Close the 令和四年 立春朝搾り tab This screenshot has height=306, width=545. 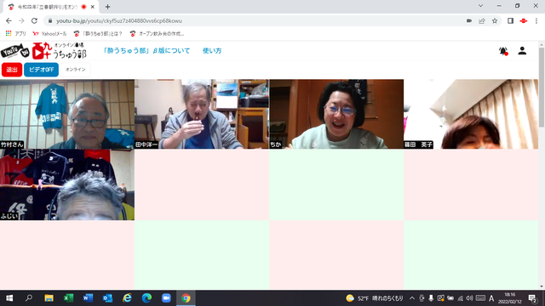93,7
